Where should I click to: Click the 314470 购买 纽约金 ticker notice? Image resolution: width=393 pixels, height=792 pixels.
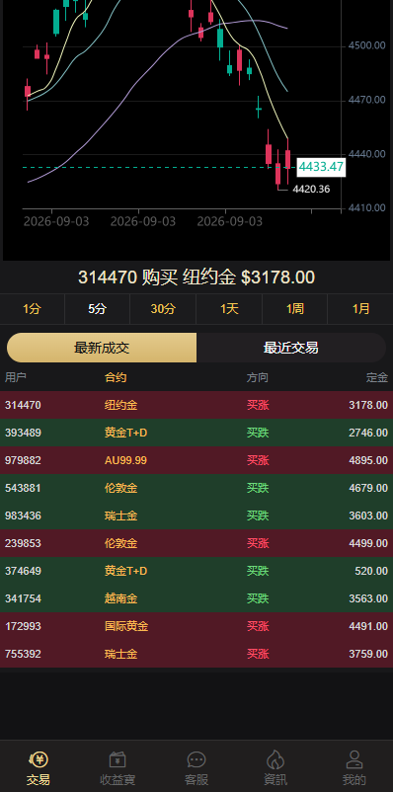click(x=196, y=277)
